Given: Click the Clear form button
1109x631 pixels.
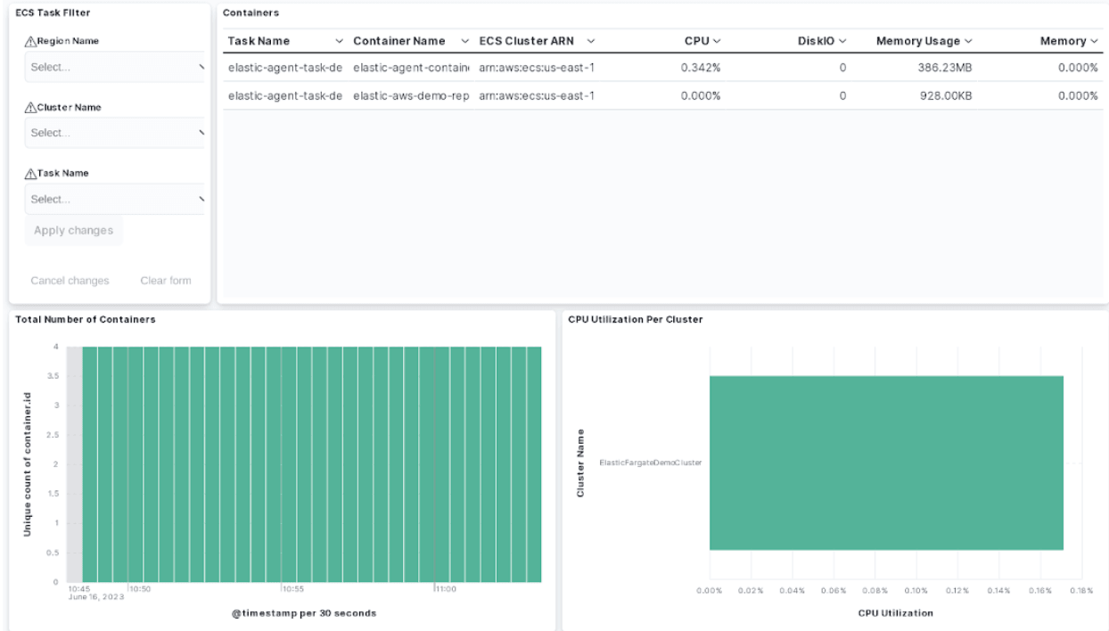Looking at the screenshot, I should tap(165, 281).
